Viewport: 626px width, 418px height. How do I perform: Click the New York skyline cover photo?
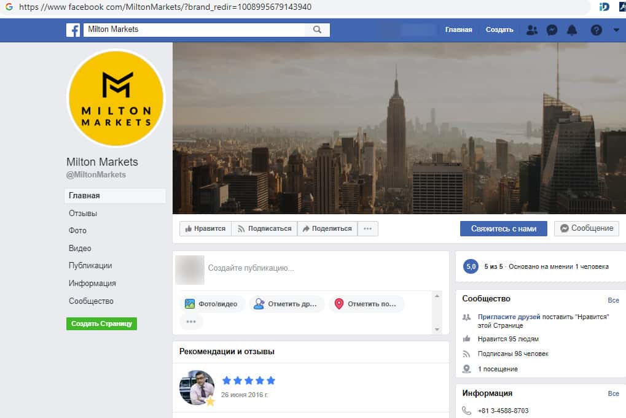click(399, 128)
